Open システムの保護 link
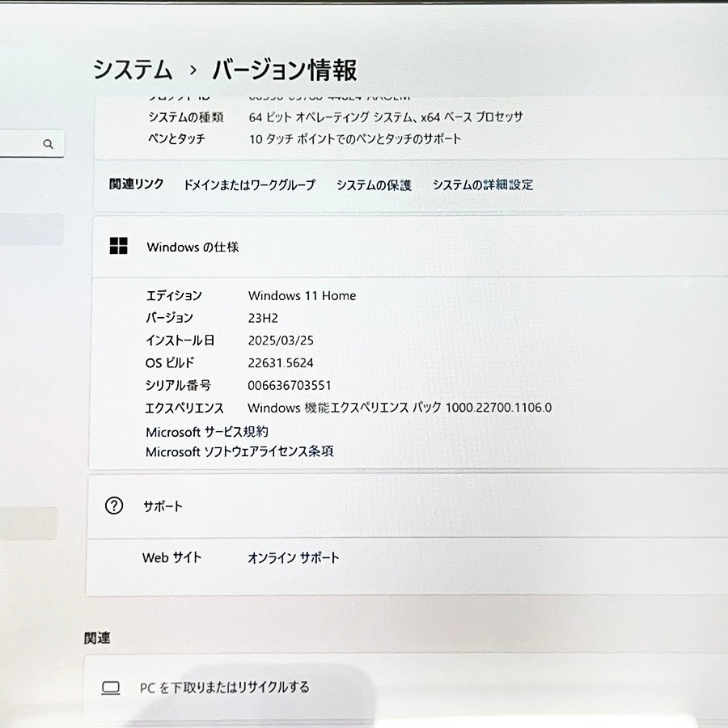Viewport: 728px width, 728px height. (x=374, y=184)
